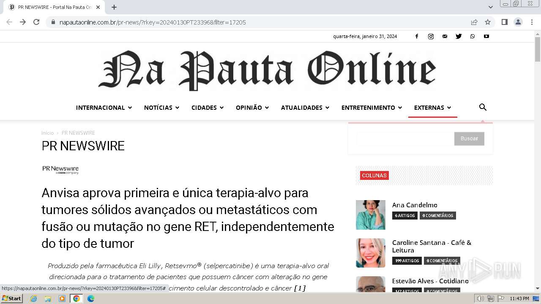Open Ana Candelmo column link
This screenshot has width=541, height=304.
415,205
